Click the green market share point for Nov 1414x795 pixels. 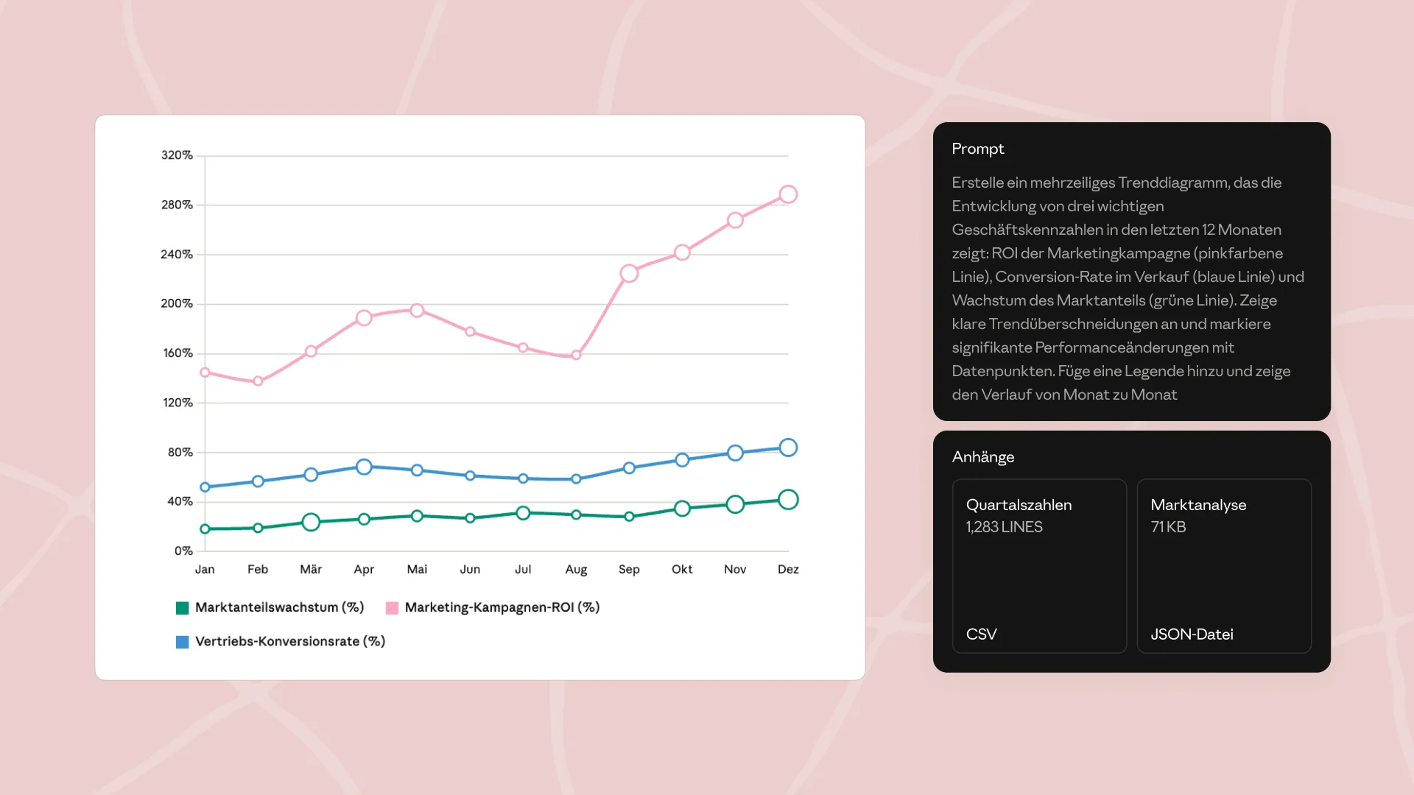point(735,504)
